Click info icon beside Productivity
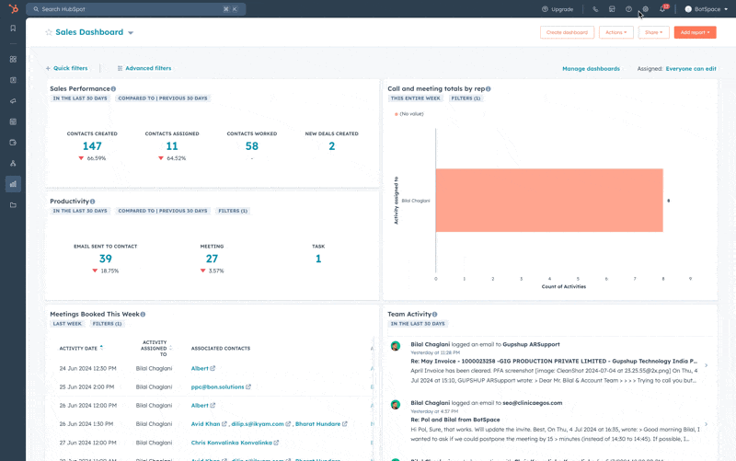The width and height of the screenshot is (736, 461). coord(93,202)
